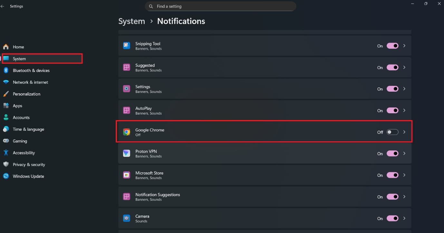The image size is (444, 233).
Task: Click the Bluetooth icon in sidebar
Action: click(6, 70)
